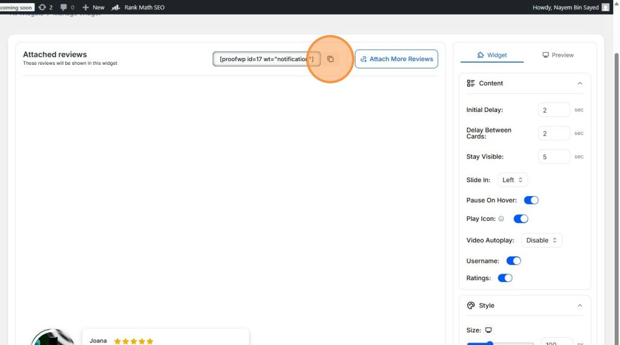Open the comments bubble icon in the admin bar
The height and width of the screenshot is (345, 620).
coord(63,7)
